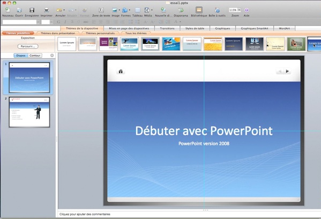Select slide 1 thumbnail
The height and width of the screenshot is (219, 321).
pos(29,77)
